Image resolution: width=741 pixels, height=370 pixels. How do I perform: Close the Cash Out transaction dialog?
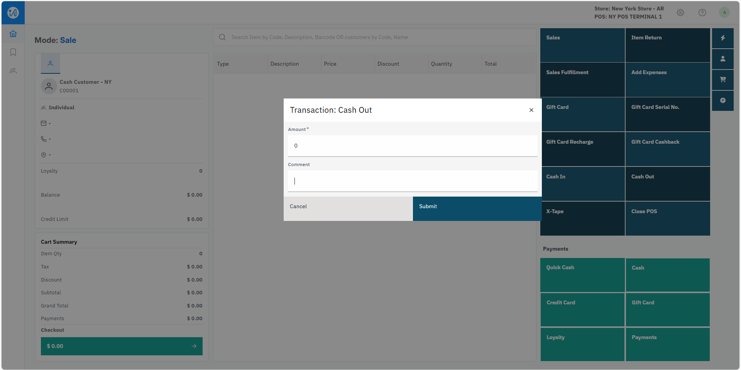point(531,110)
